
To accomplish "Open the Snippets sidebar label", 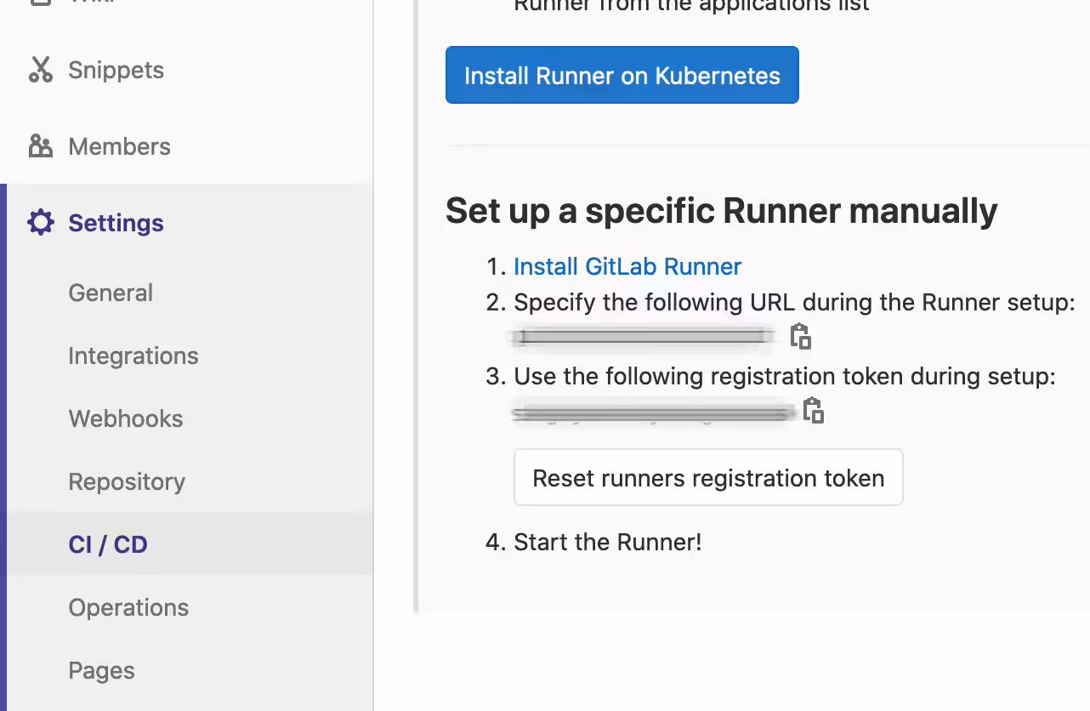I will coord(116,70).
